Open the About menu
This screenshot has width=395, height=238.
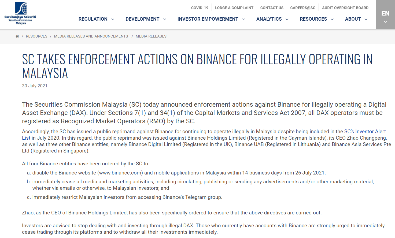tap(353, 19)
